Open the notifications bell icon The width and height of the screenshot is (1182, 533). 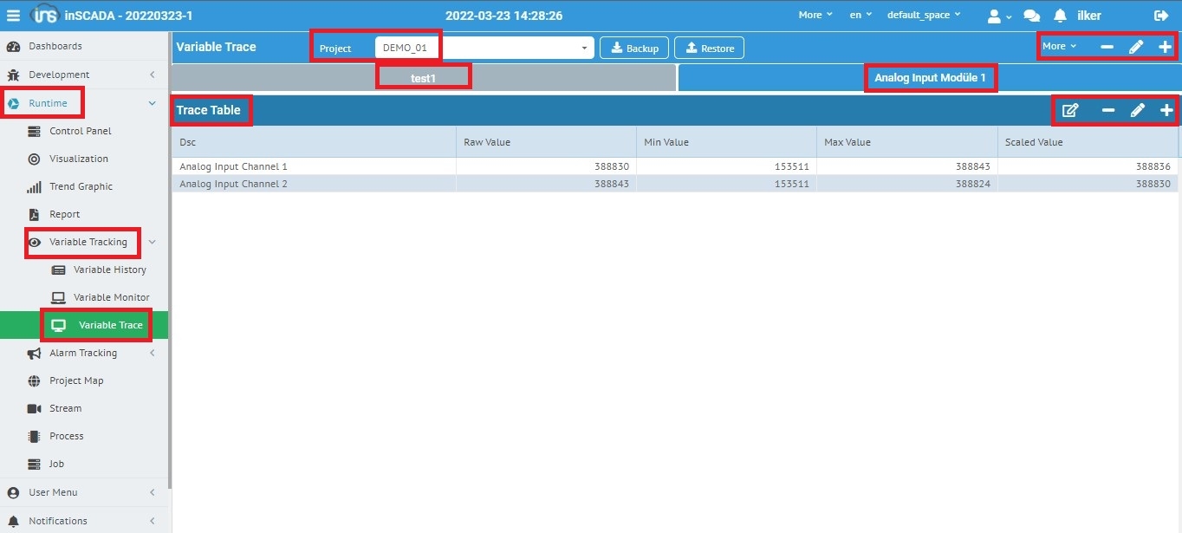point(1060,16)
